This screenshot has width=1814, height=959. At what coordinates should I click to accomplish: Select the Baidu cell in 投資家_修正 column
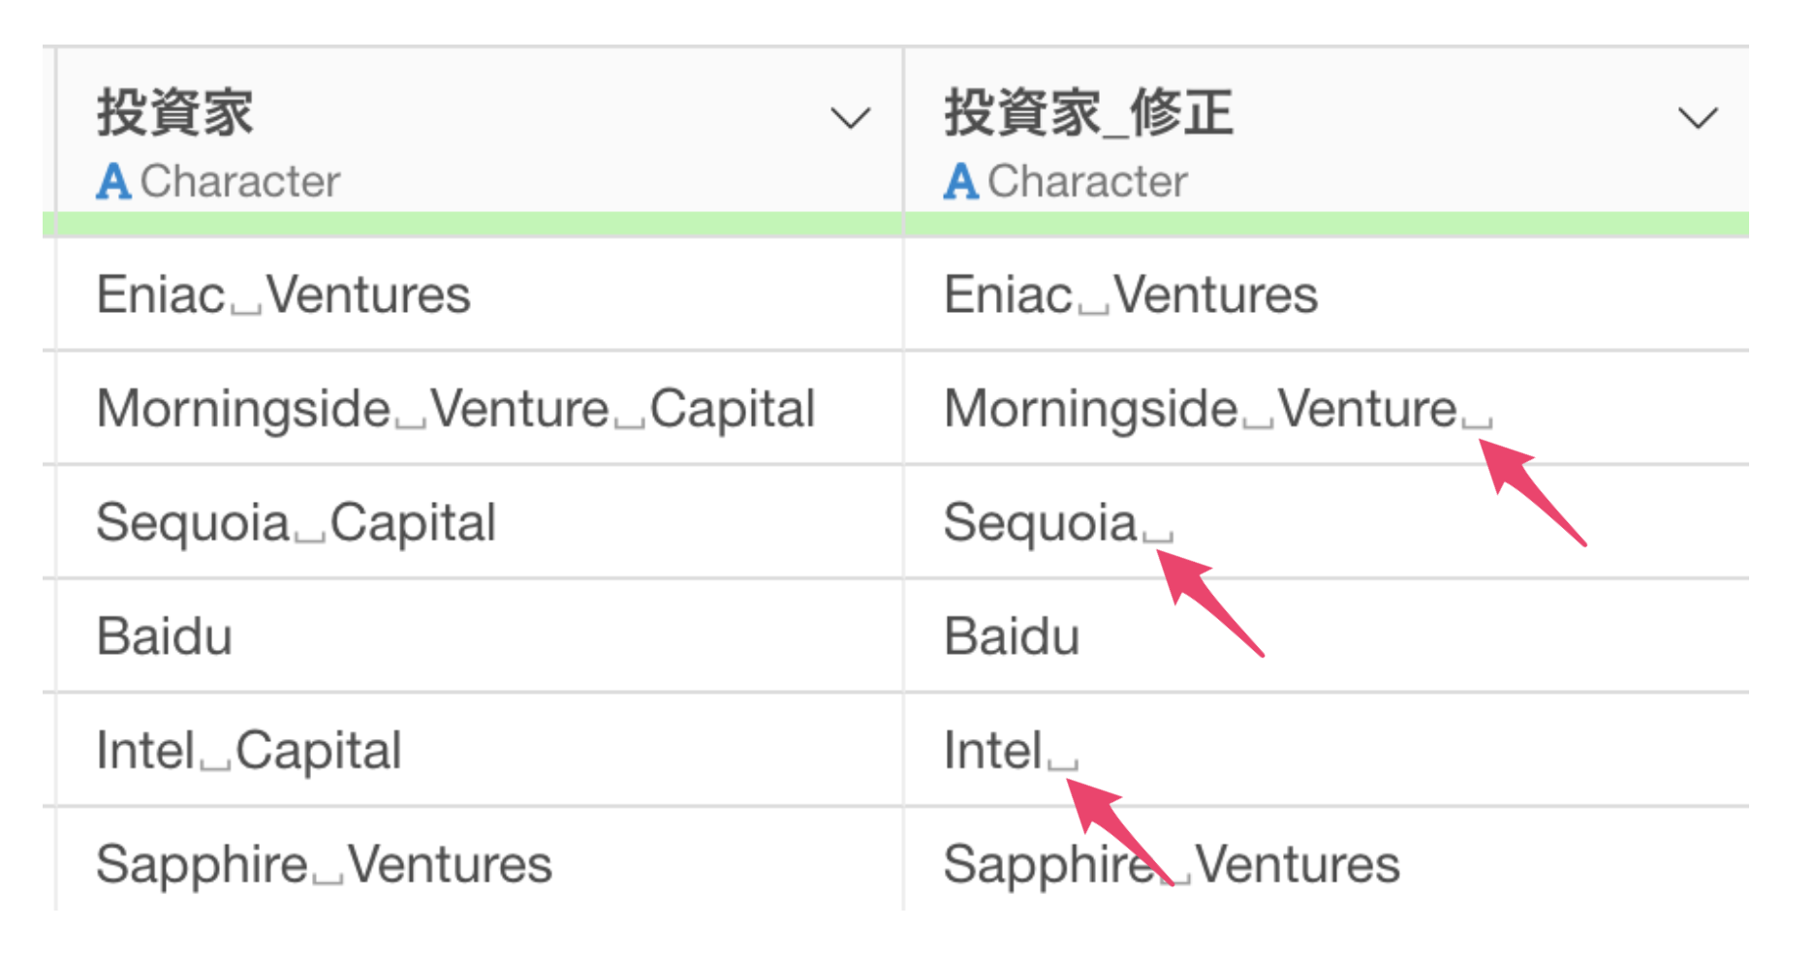(x=1327, y=635)
